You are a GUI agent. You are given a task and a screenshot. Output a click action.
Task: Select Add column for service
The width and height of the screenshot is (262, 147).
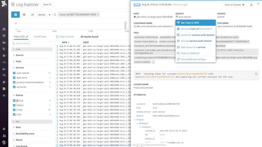coord(195,47)
